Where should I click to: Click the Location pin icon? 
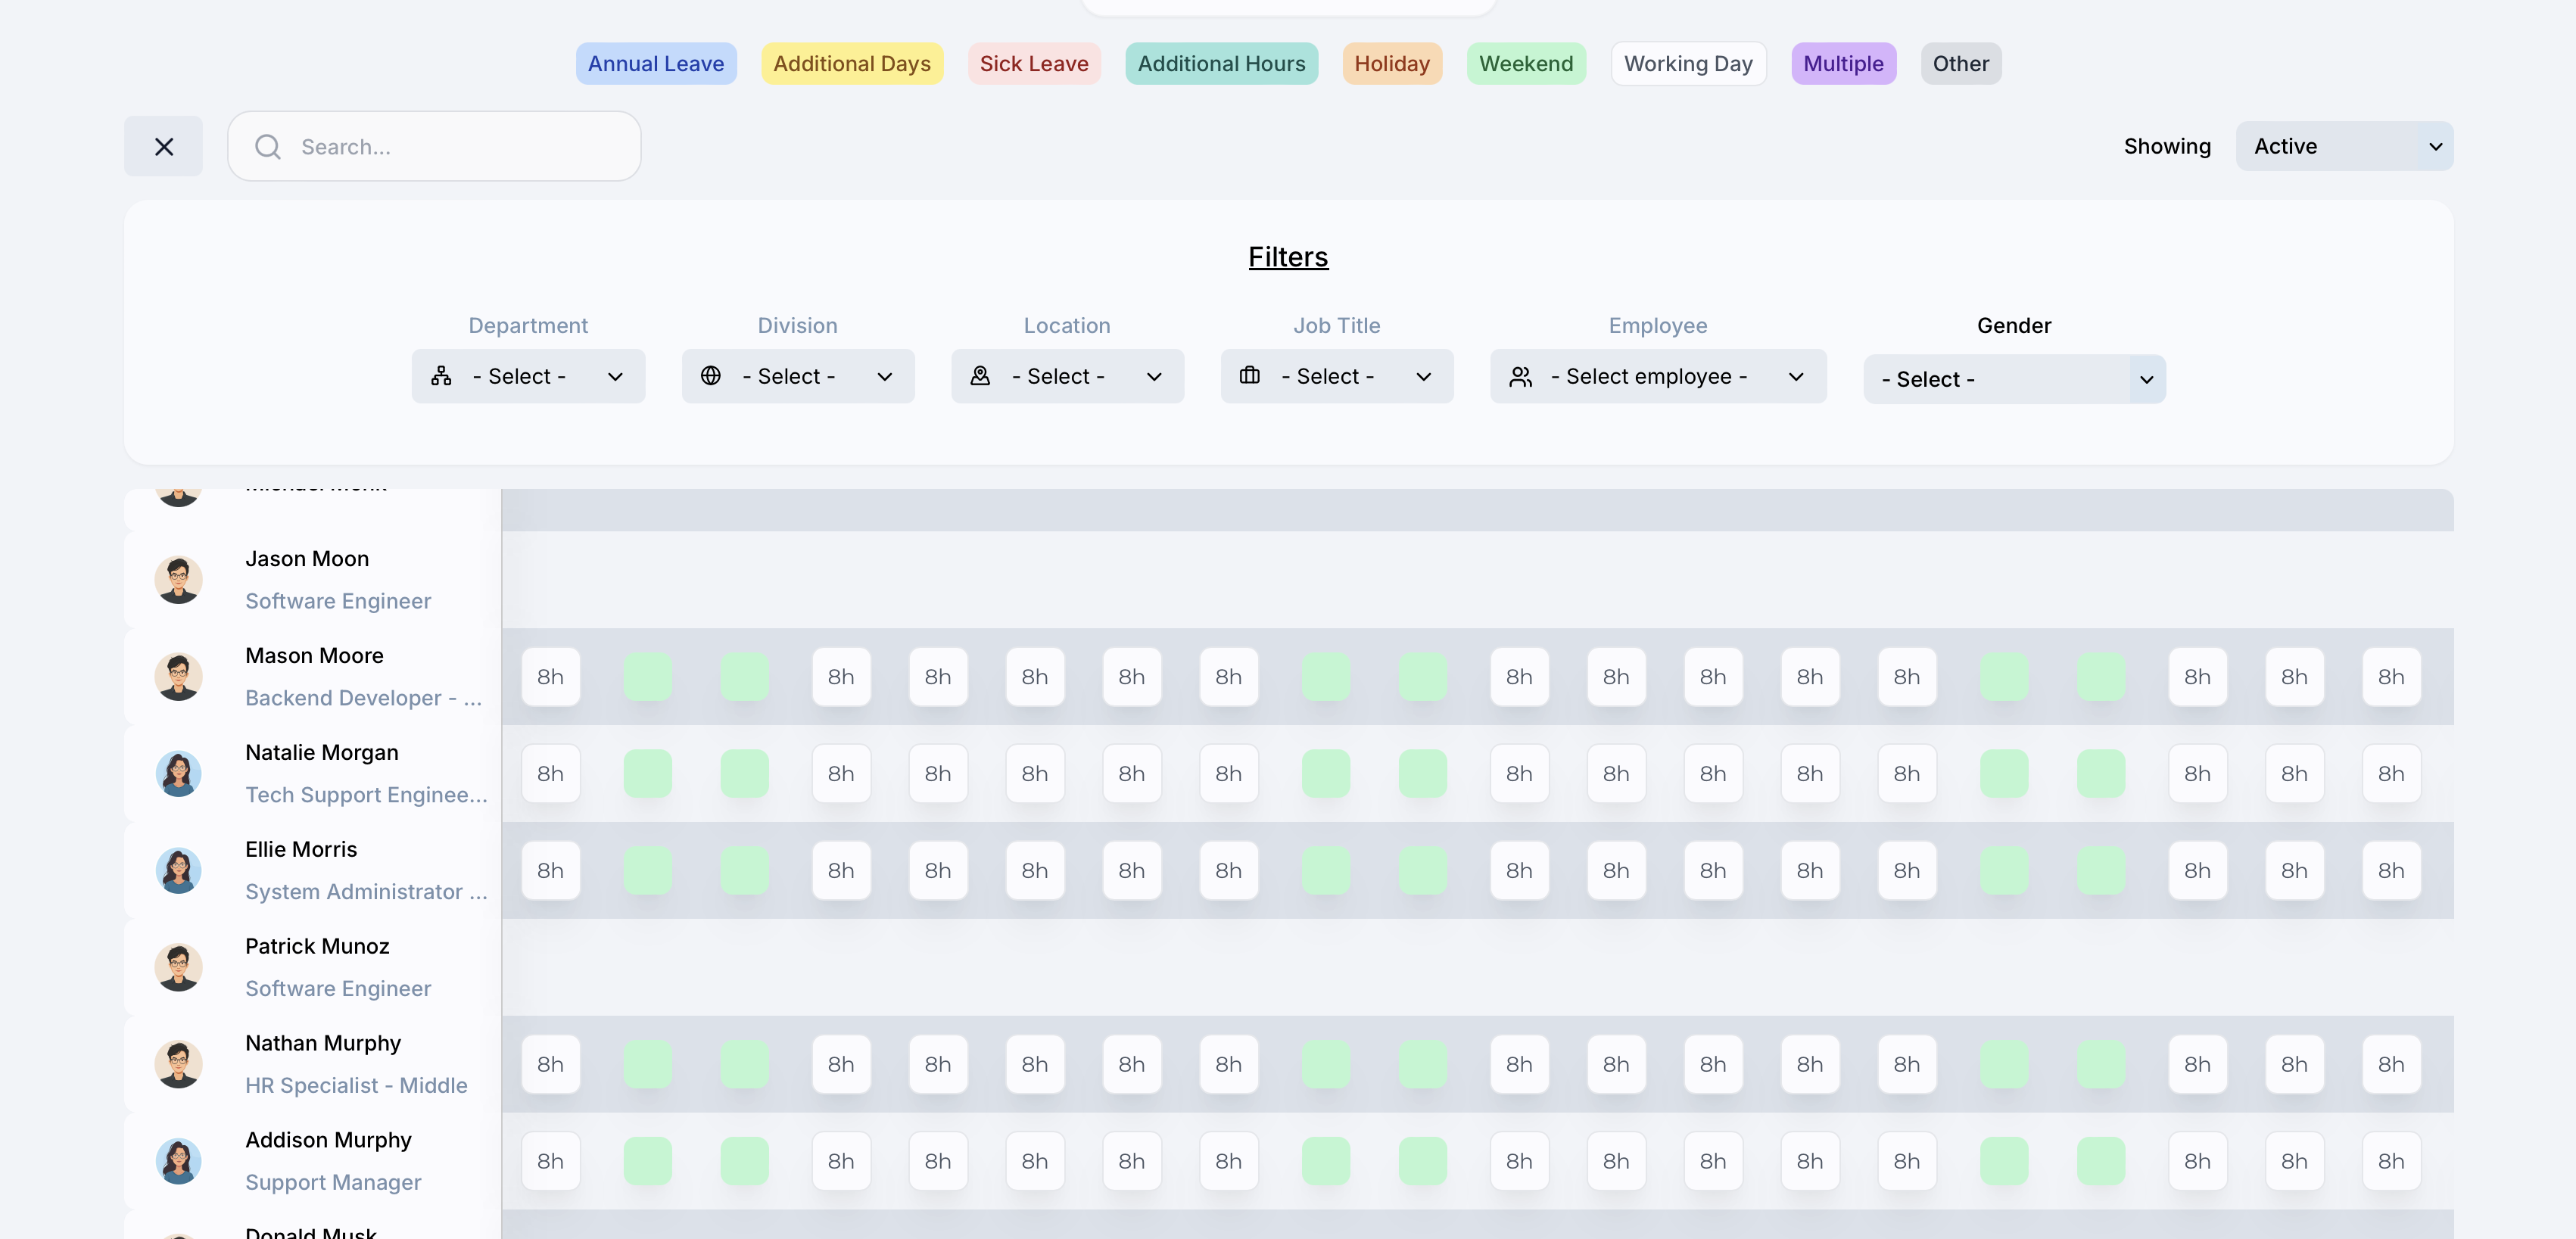click(x=980, y=376)
